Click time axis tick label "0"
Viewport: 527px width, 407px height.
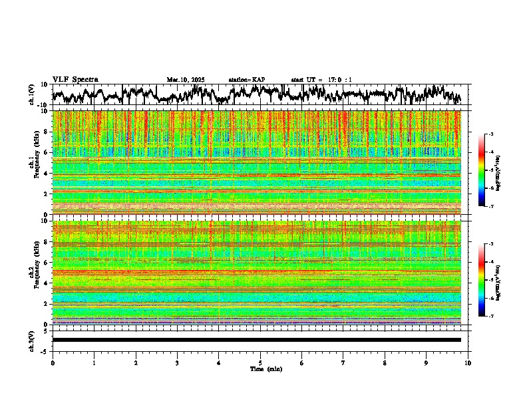point(53,363)
